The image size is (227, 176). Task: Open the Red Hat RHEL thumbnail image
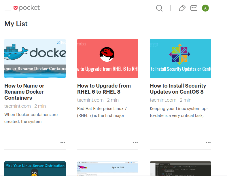pyautogui.click(x=108, y=58)
